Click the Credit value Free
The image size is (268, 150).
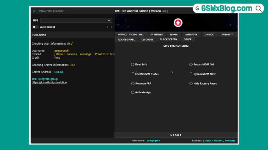pos(57,58)
